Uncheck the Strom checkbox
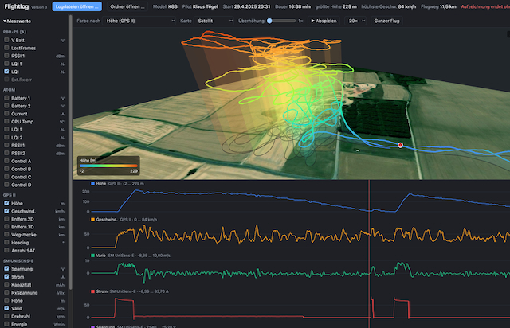This screenshot has height=328, width=510. [x=6, y=276]
